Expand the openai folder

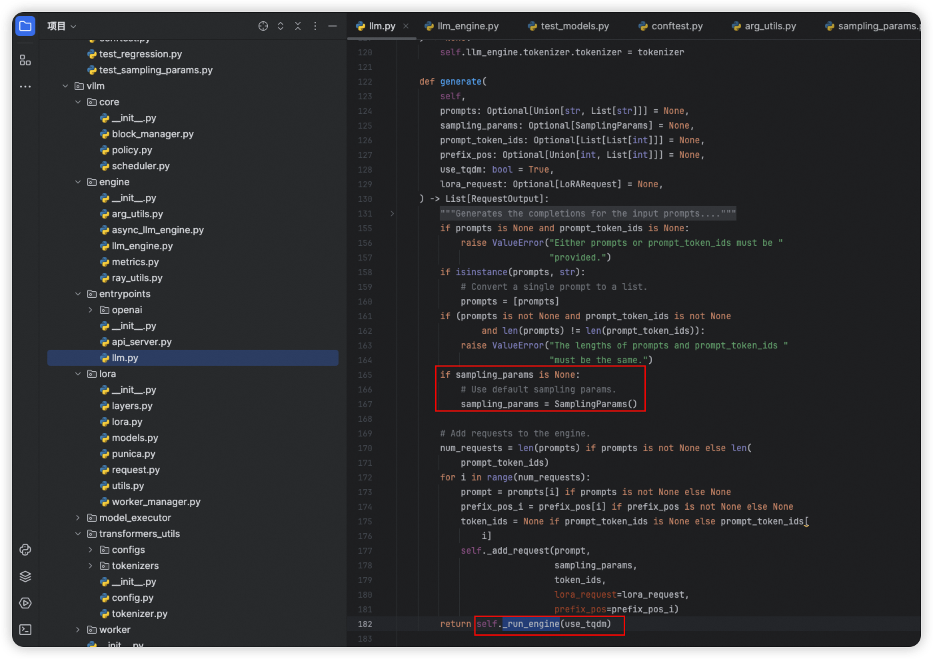[91, 310]
